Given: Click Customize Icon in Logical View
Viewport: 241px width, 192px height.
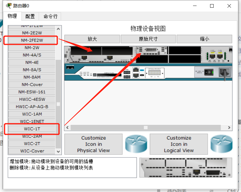Looking at the screenshot, I should 179,144.
